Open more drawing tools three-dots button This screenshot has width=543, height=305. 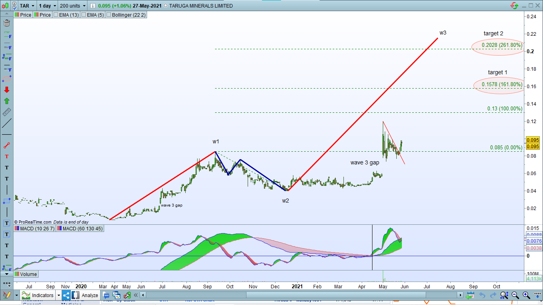(7, 284)
